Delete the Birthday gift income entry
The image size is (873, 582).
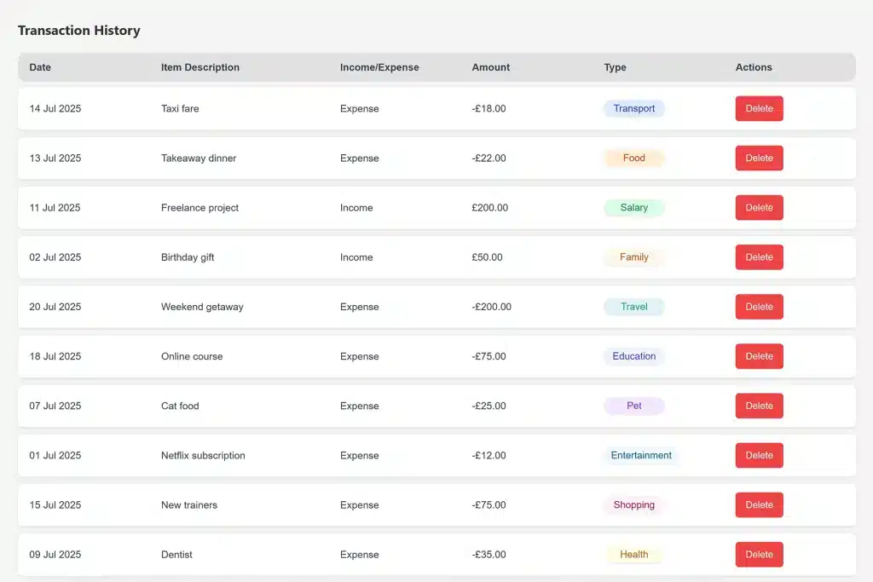tap(759, 256)
